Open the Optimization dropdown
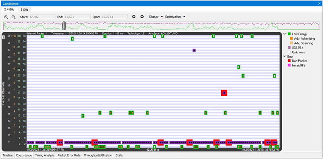This screenshot has width=323, height=159. (x=175, y=17)
